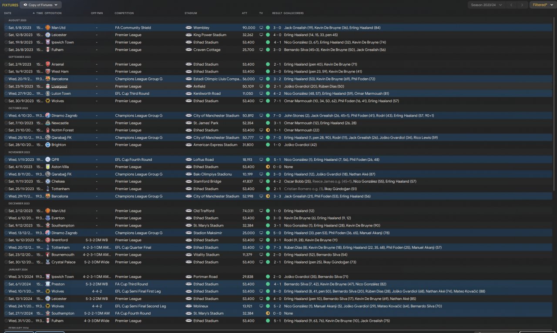Tick the selection circle on the Preston row
Screen dimensions: 557x333
[6, 284]
